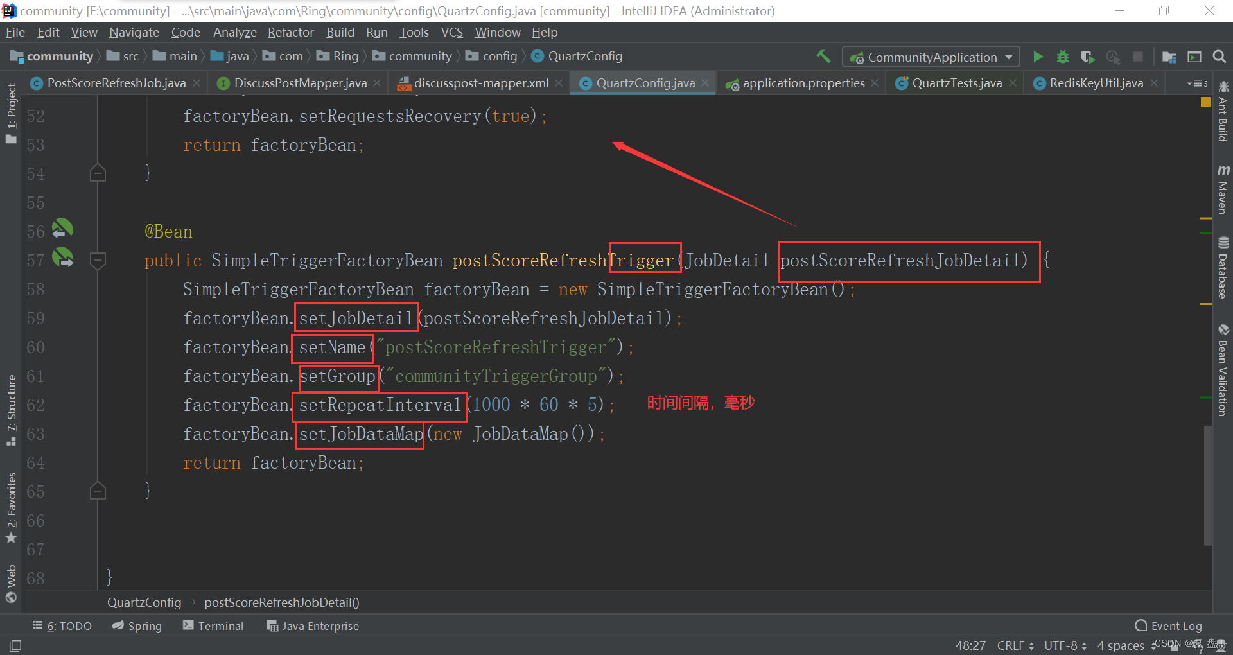This screenshot has width=1233, height=655.
Task: Open the Structure tool window
Action: coord(11,411)
